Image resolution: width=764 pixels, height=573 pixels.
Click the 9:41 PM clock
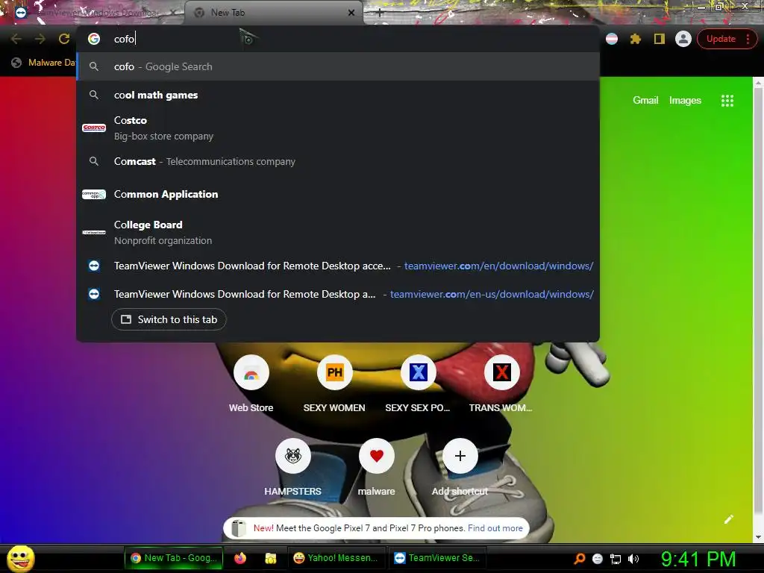point(698,559)
